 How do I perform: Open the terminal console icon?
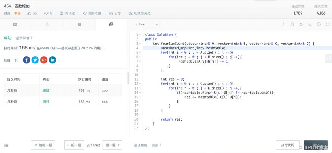coord(310,24)
